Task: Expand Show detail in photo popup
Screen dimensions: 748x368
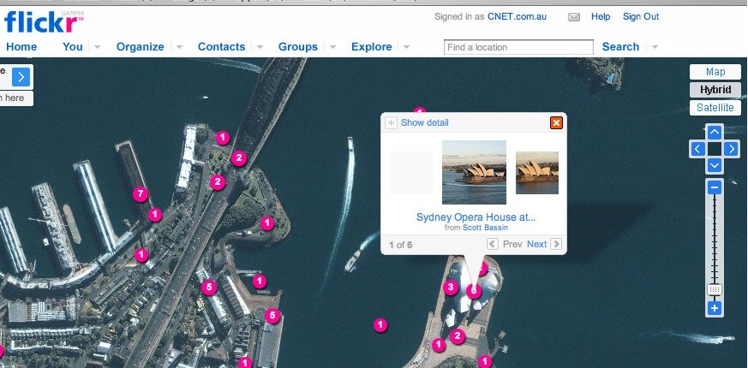Action: tap(417, 123)
